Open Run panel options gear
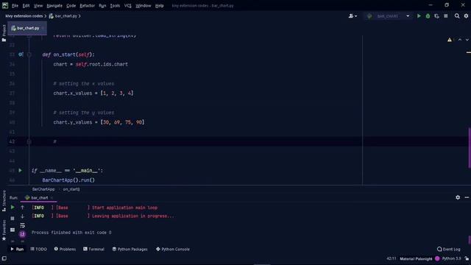471x265 pixels. (458, 197)
